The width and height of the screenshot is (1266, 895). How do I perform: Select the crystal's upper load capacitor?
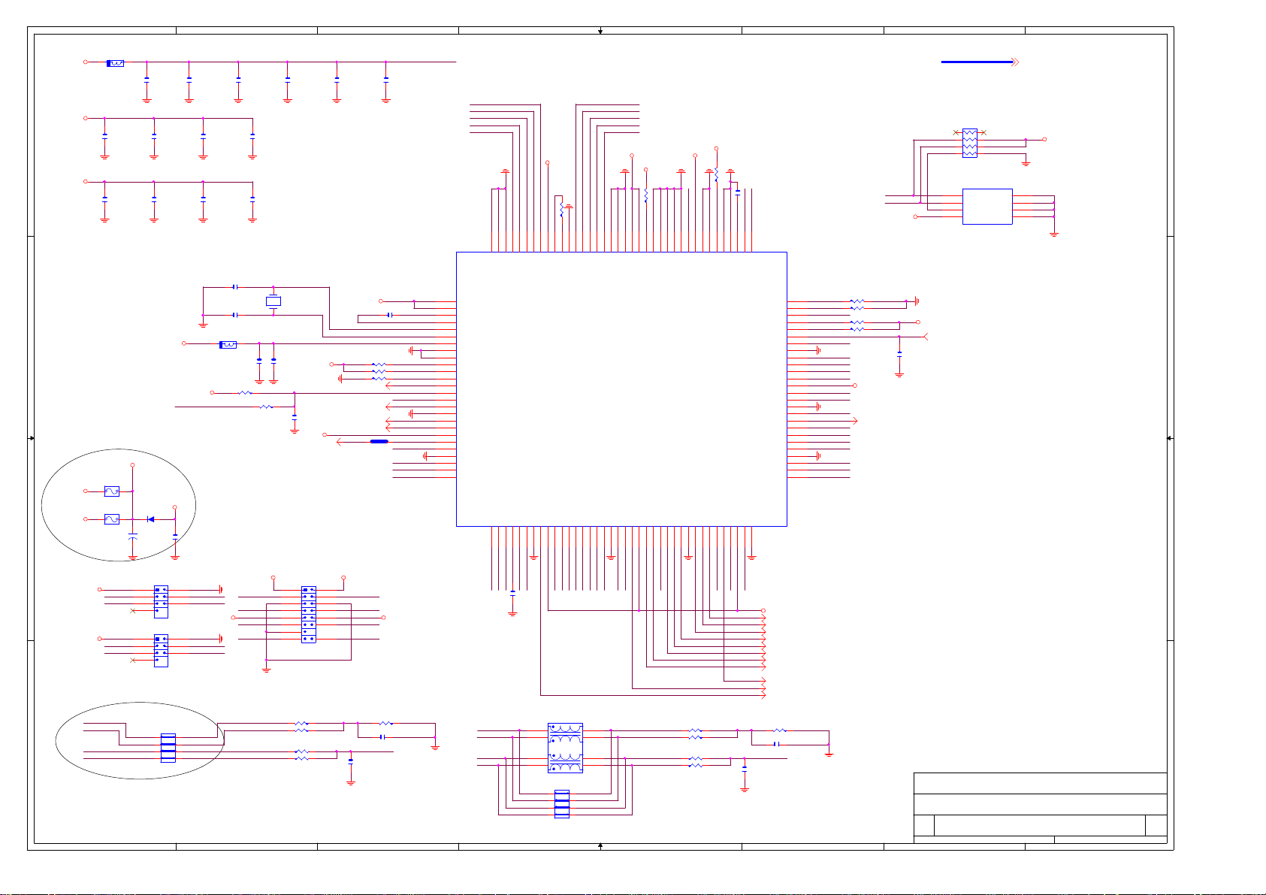click(x=235, y=287)
